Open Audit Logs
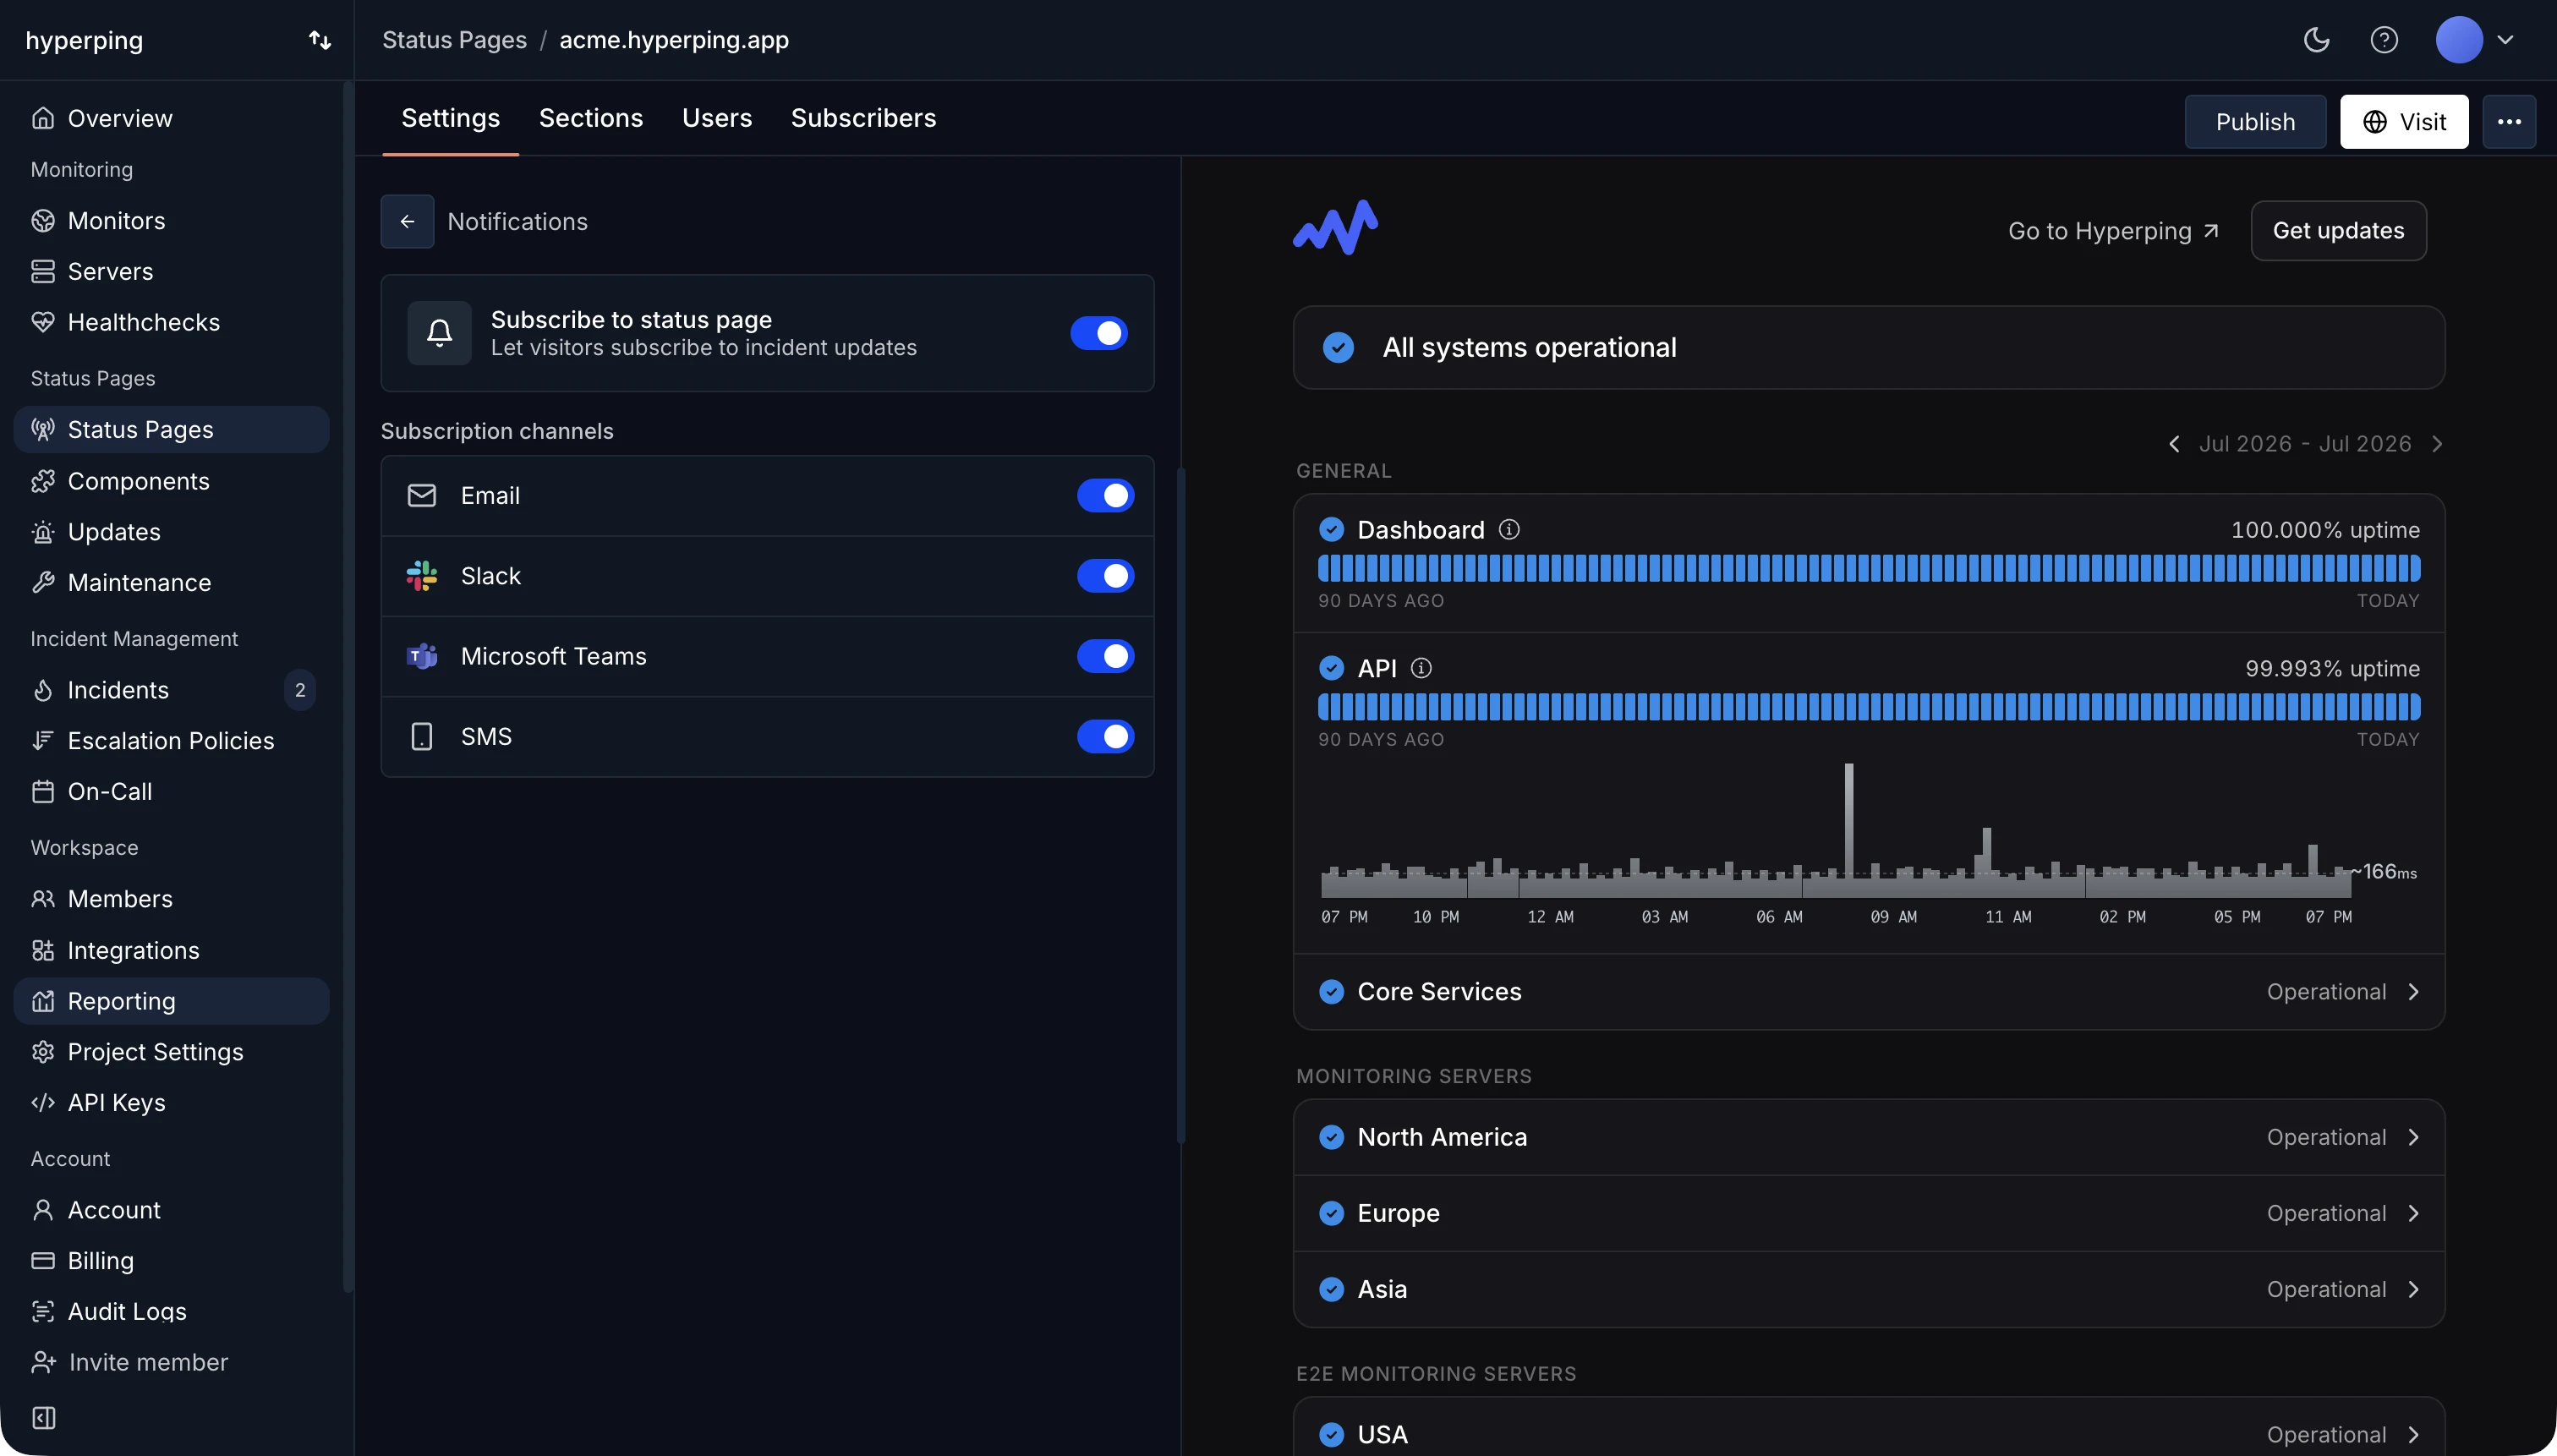The width and height of the screenshot is (2557, 1456). (171, 1311)
